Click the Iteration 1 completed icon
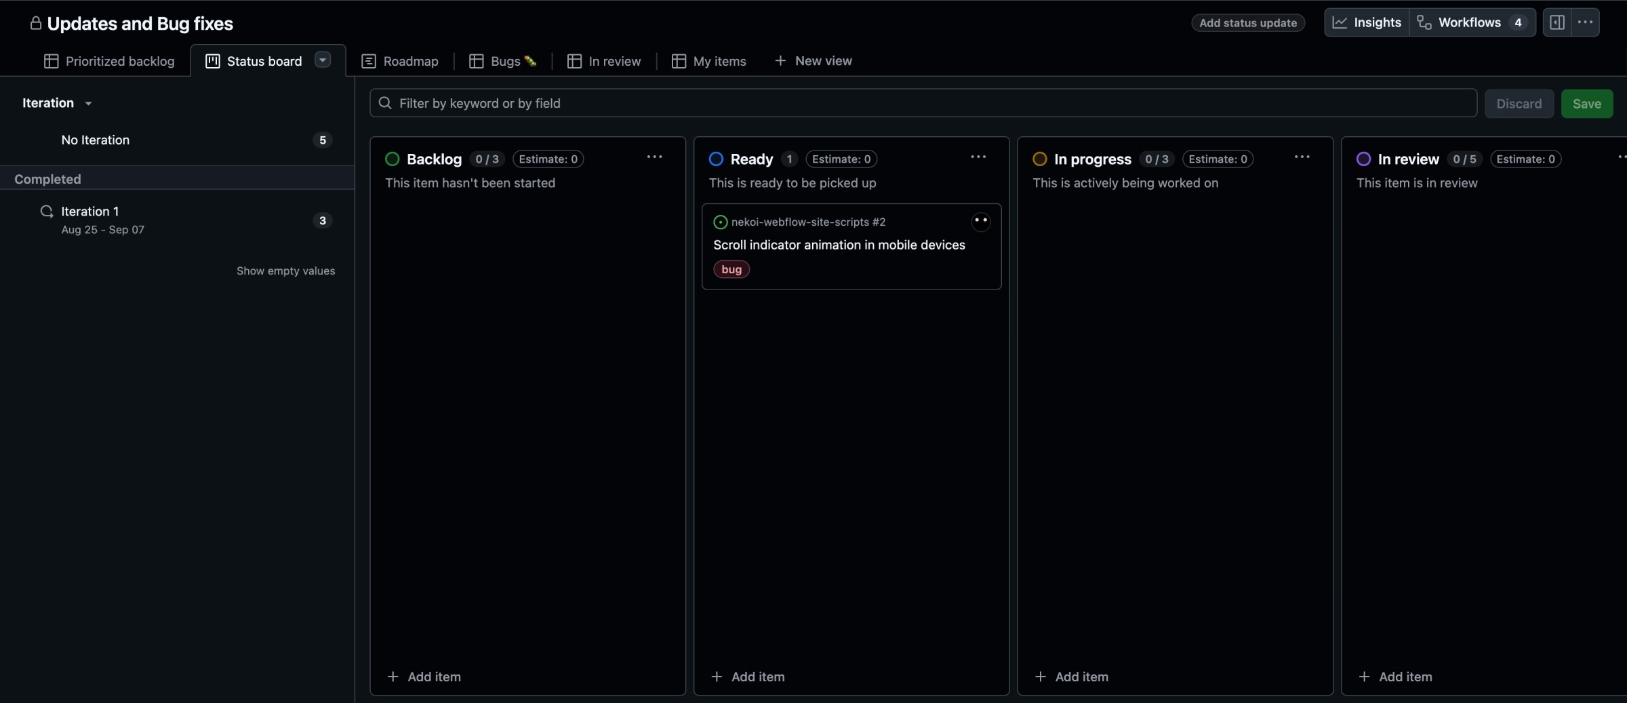The image size is (1627, 703). pos(47,212)
